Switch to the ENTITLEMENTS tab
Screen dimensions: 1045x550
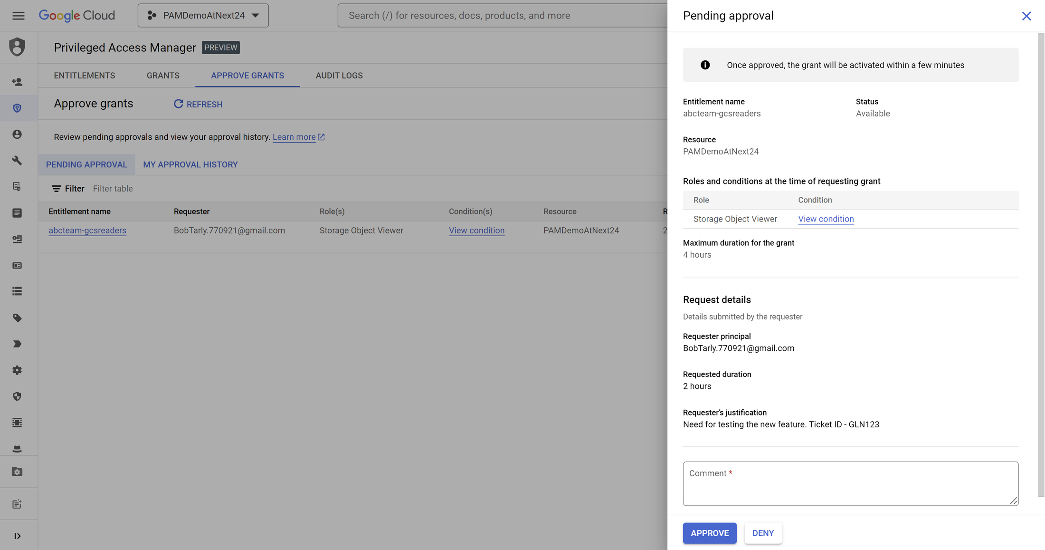[x=85, y=75]
